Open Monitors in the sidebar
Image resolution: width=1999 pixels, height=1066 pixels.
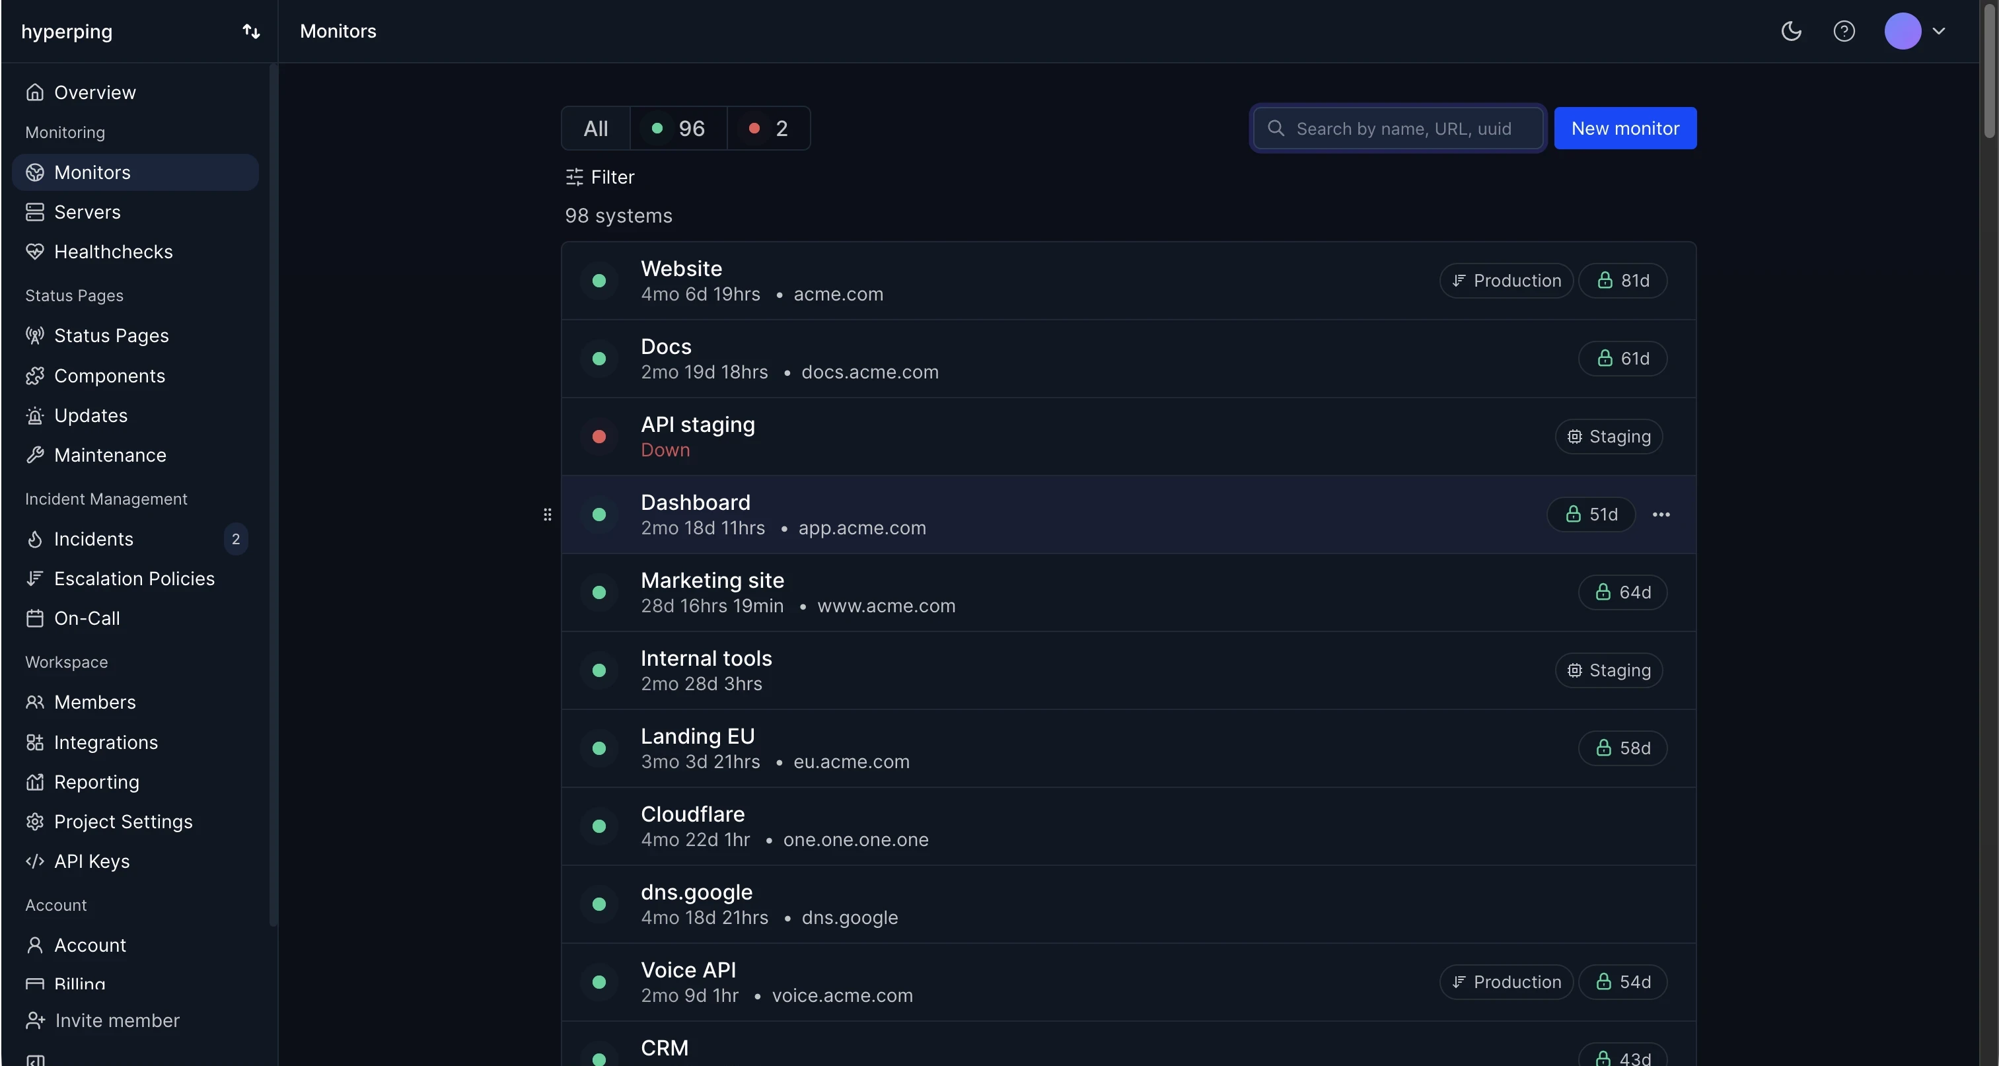pos(135,172)
